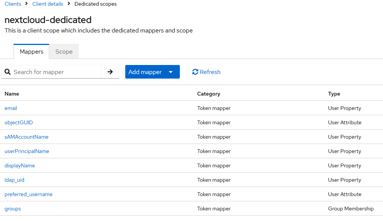Expand the Add mapper dropdown caret
The width and height of the screenshot is (383, 221).
pyautogui.click(x=171, y=72)
